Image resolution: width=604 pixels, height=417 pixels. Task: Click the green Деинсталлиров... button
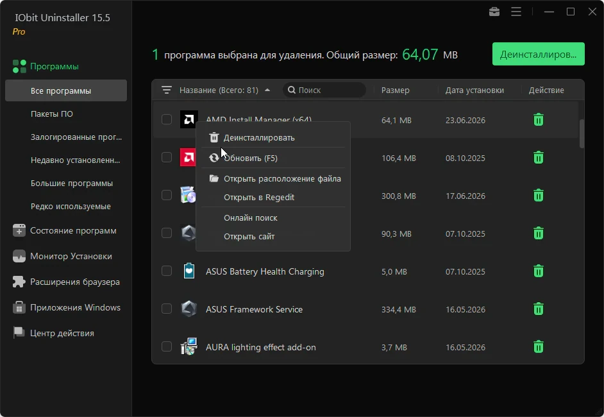click(x=538, y=54)
